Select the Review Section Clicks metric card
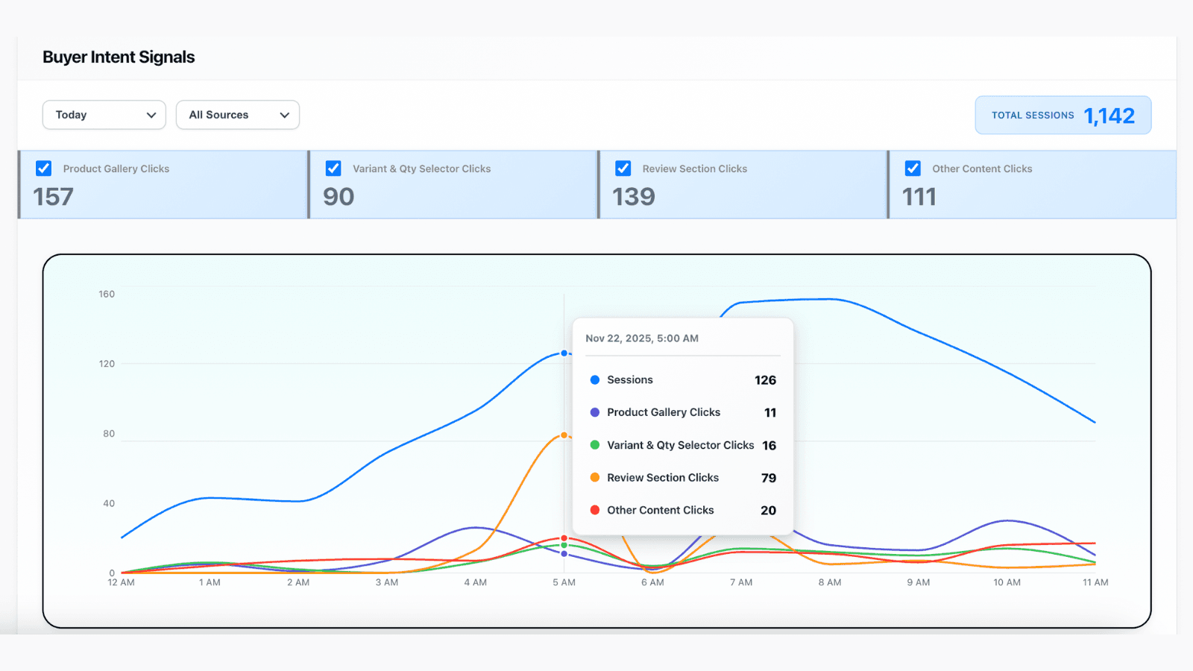1193x671 pixels. [743, 184]
